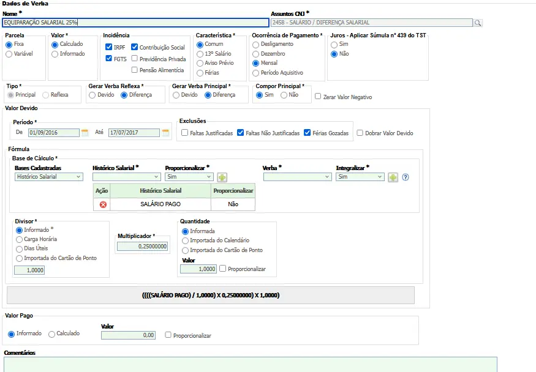The height and width of the screenshot is (372, 536).
Task: Open the Integralizar dropdown
Action: click(360, 177)
